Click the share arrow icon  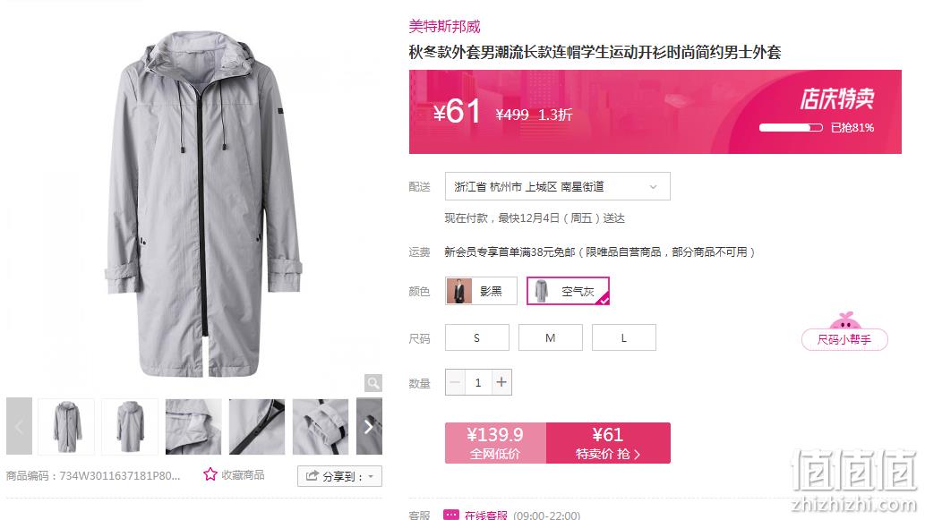pos(313,476)
